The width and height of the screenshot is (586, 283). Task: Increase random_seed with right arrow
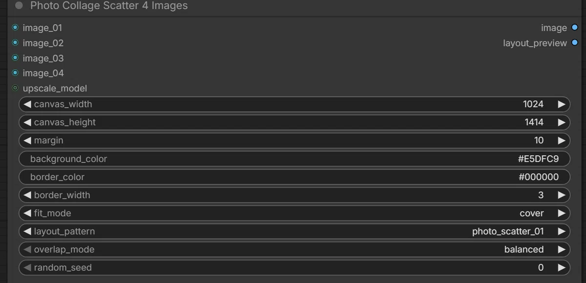click(x=562, y=267)
